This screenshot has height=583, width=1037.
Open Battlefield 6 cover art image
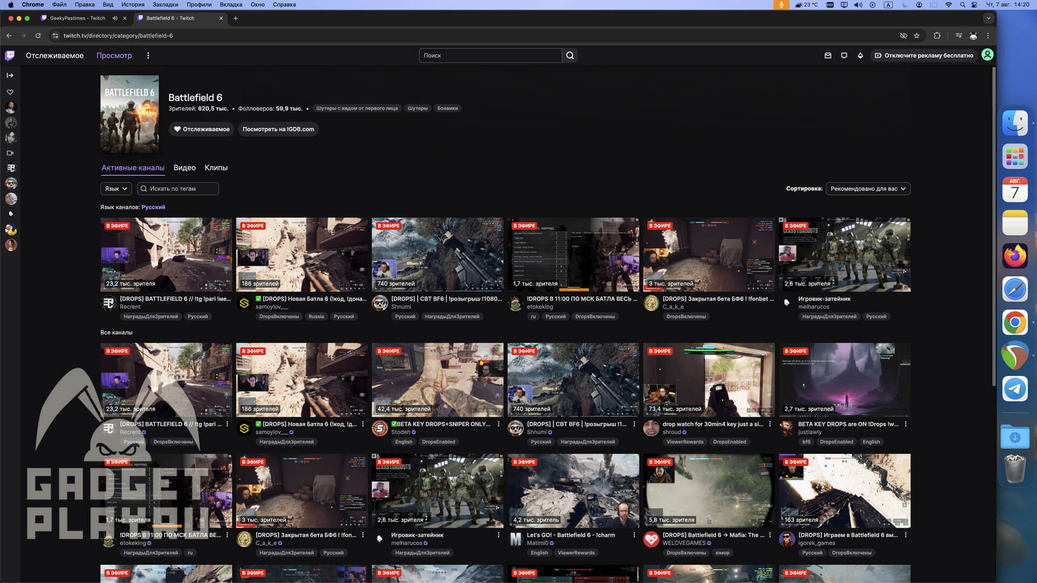point(130,114)
